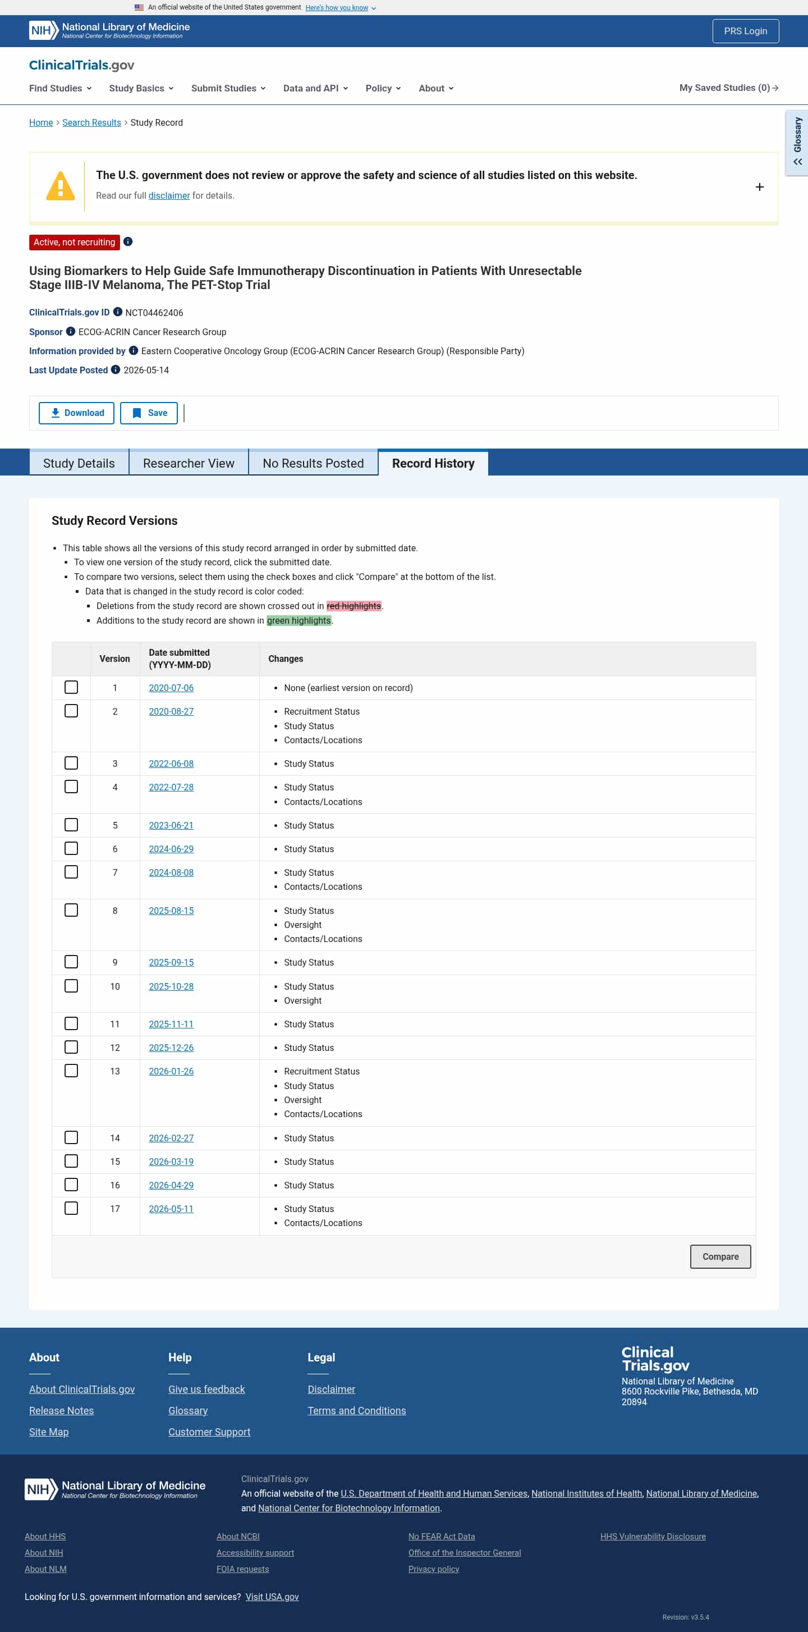Open the About dropdown menu
Viewport: 808px width, 1632px height.
437,88
